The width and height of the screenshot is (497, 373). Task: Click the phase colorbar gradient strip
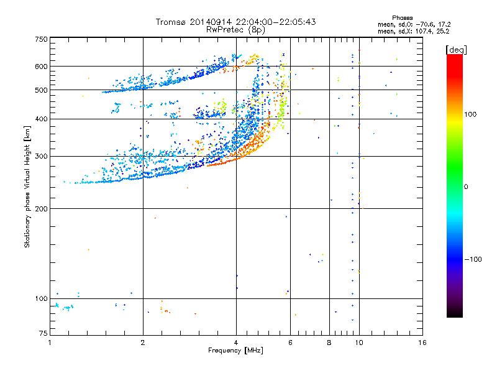tap(455, 185)
